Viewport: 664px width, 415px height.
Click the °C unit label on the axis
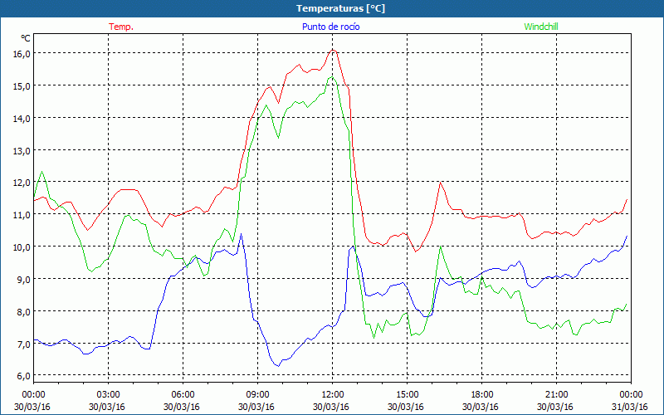[x=26, y=38]
